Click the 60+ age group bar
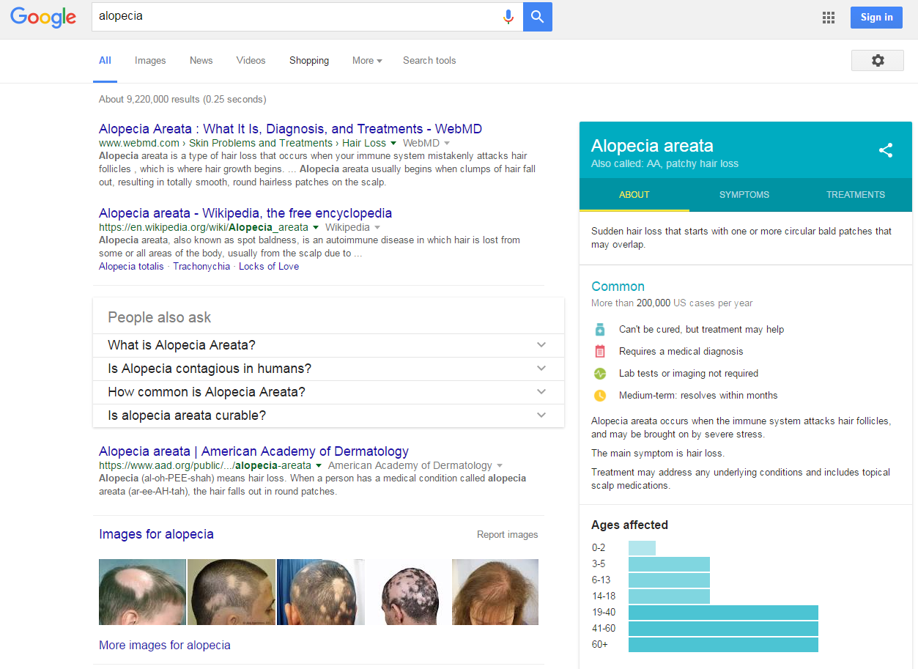The width and height of the screenshot is (918, 669). [x=723, y=645]
